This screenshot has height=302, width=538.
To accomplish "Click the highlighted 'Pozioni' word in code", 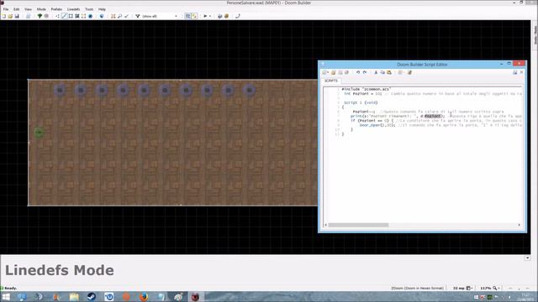I will (432, 117).
